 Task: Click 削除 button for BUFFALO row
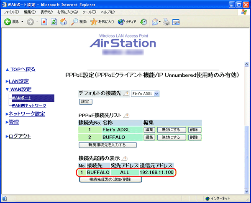pos(195,137)
